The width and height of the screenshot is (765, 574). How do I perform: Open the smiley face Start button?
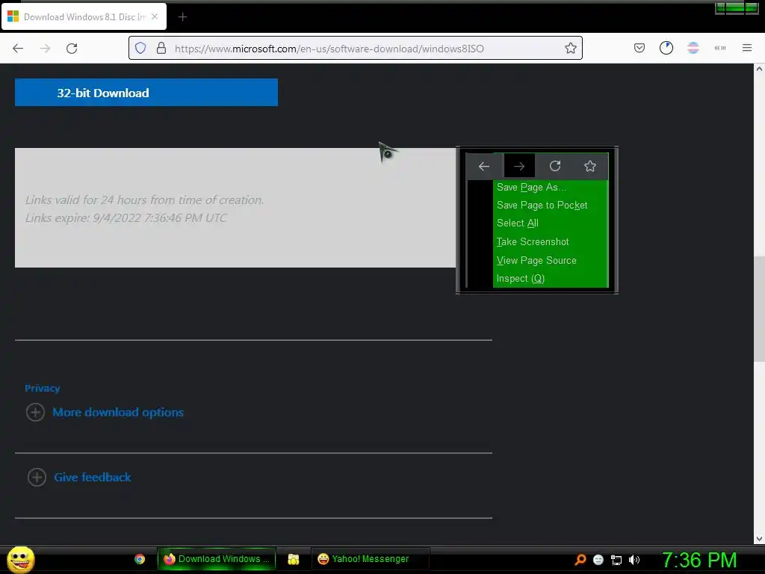[x=20, y=559]
